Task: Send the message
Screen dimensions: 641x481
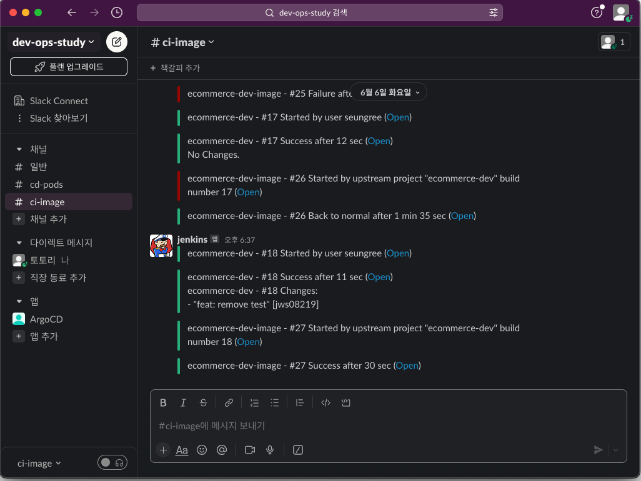Action: pos(598,450)
